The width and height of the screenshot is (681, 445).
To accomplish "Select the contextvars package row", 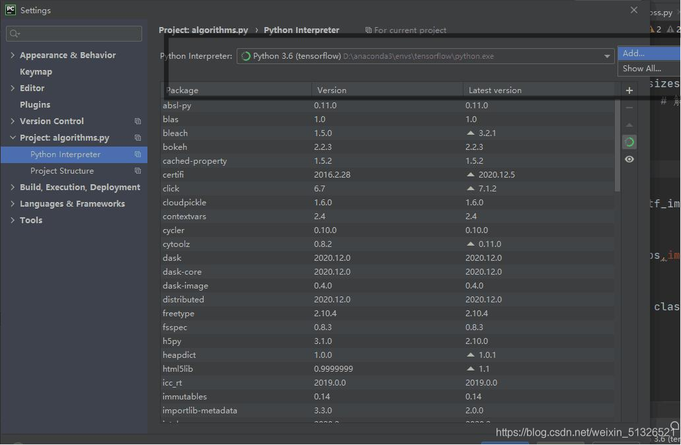I will (x=387, y=217).
